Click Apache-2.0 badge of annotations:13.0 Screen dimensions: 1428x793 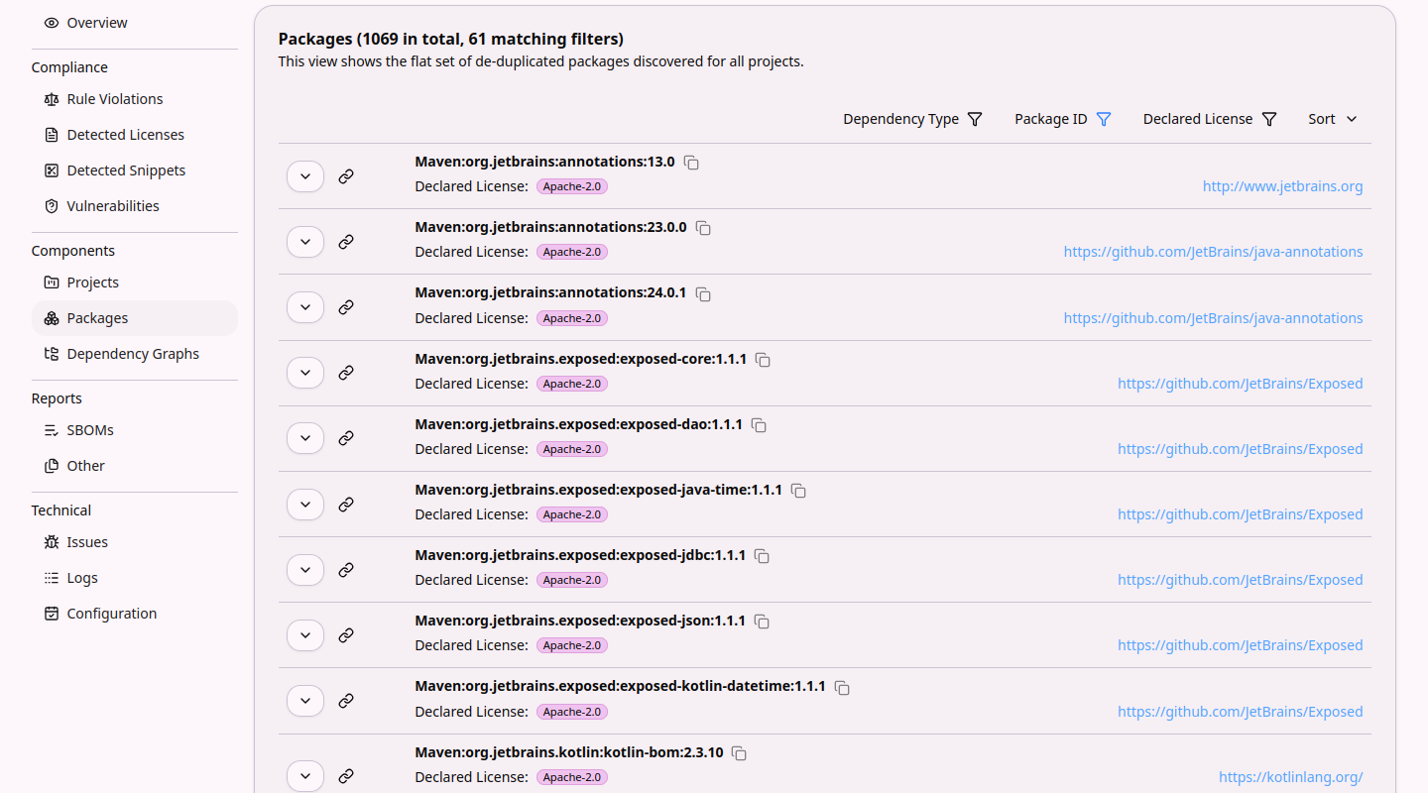point(572,186)
